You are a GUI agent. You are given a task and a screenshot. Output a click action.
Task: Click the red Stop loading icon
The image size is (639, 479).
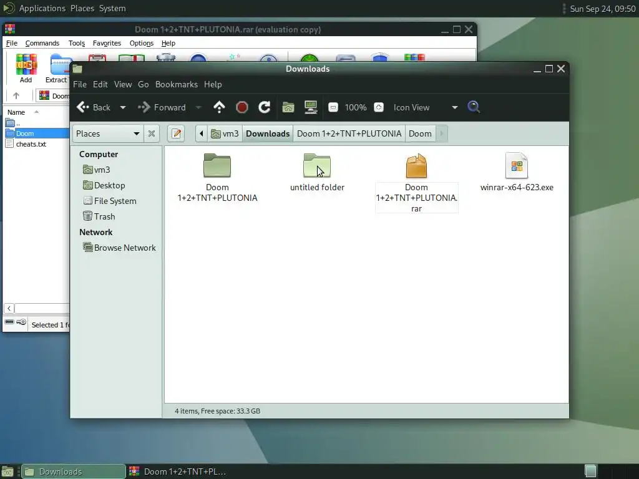(x=242, y=107)
